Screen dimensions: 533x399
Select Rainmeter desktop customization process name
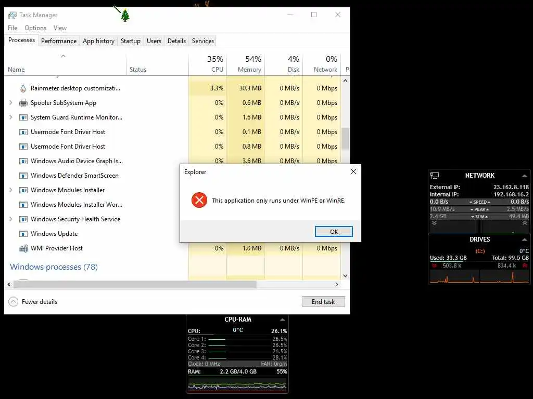pyautogui.click(x=75, y=88)
